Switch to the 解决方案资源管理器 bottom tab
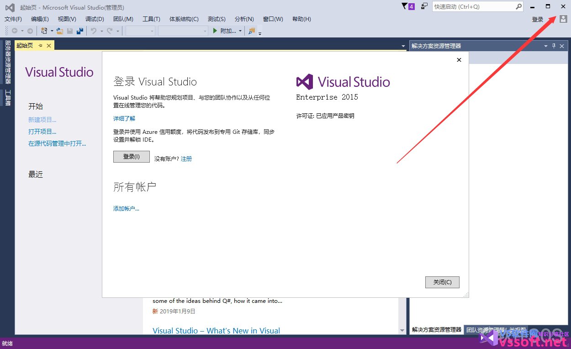The image size is (571, 349). pos(436,329)
